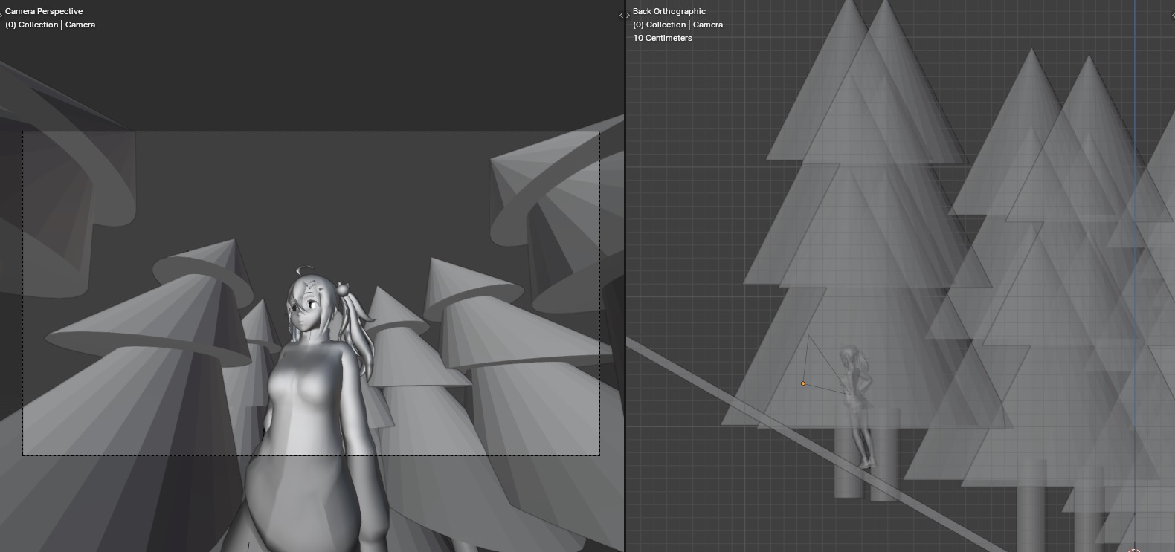Expand the toolbar arrow in Camera Perspective viewport
This screenshot has height=552, width=1175.
click(x=2, y=14)
